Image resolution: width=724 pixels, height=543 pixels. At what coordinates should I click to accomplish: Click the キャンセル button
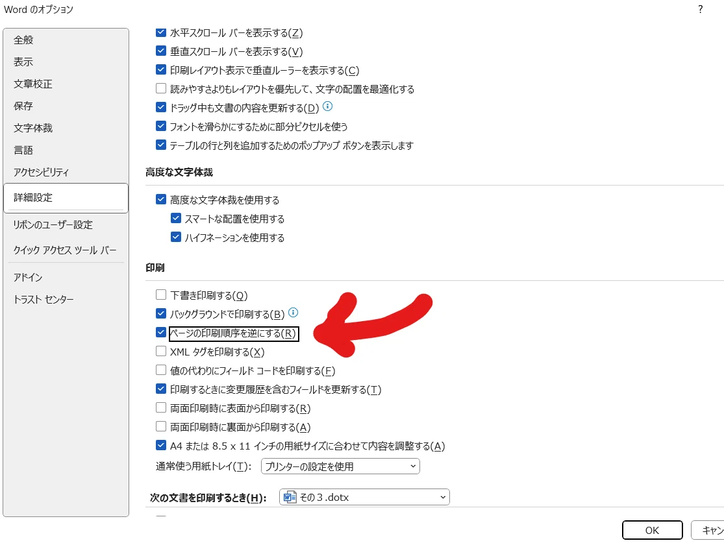click(x=708, y=530)
